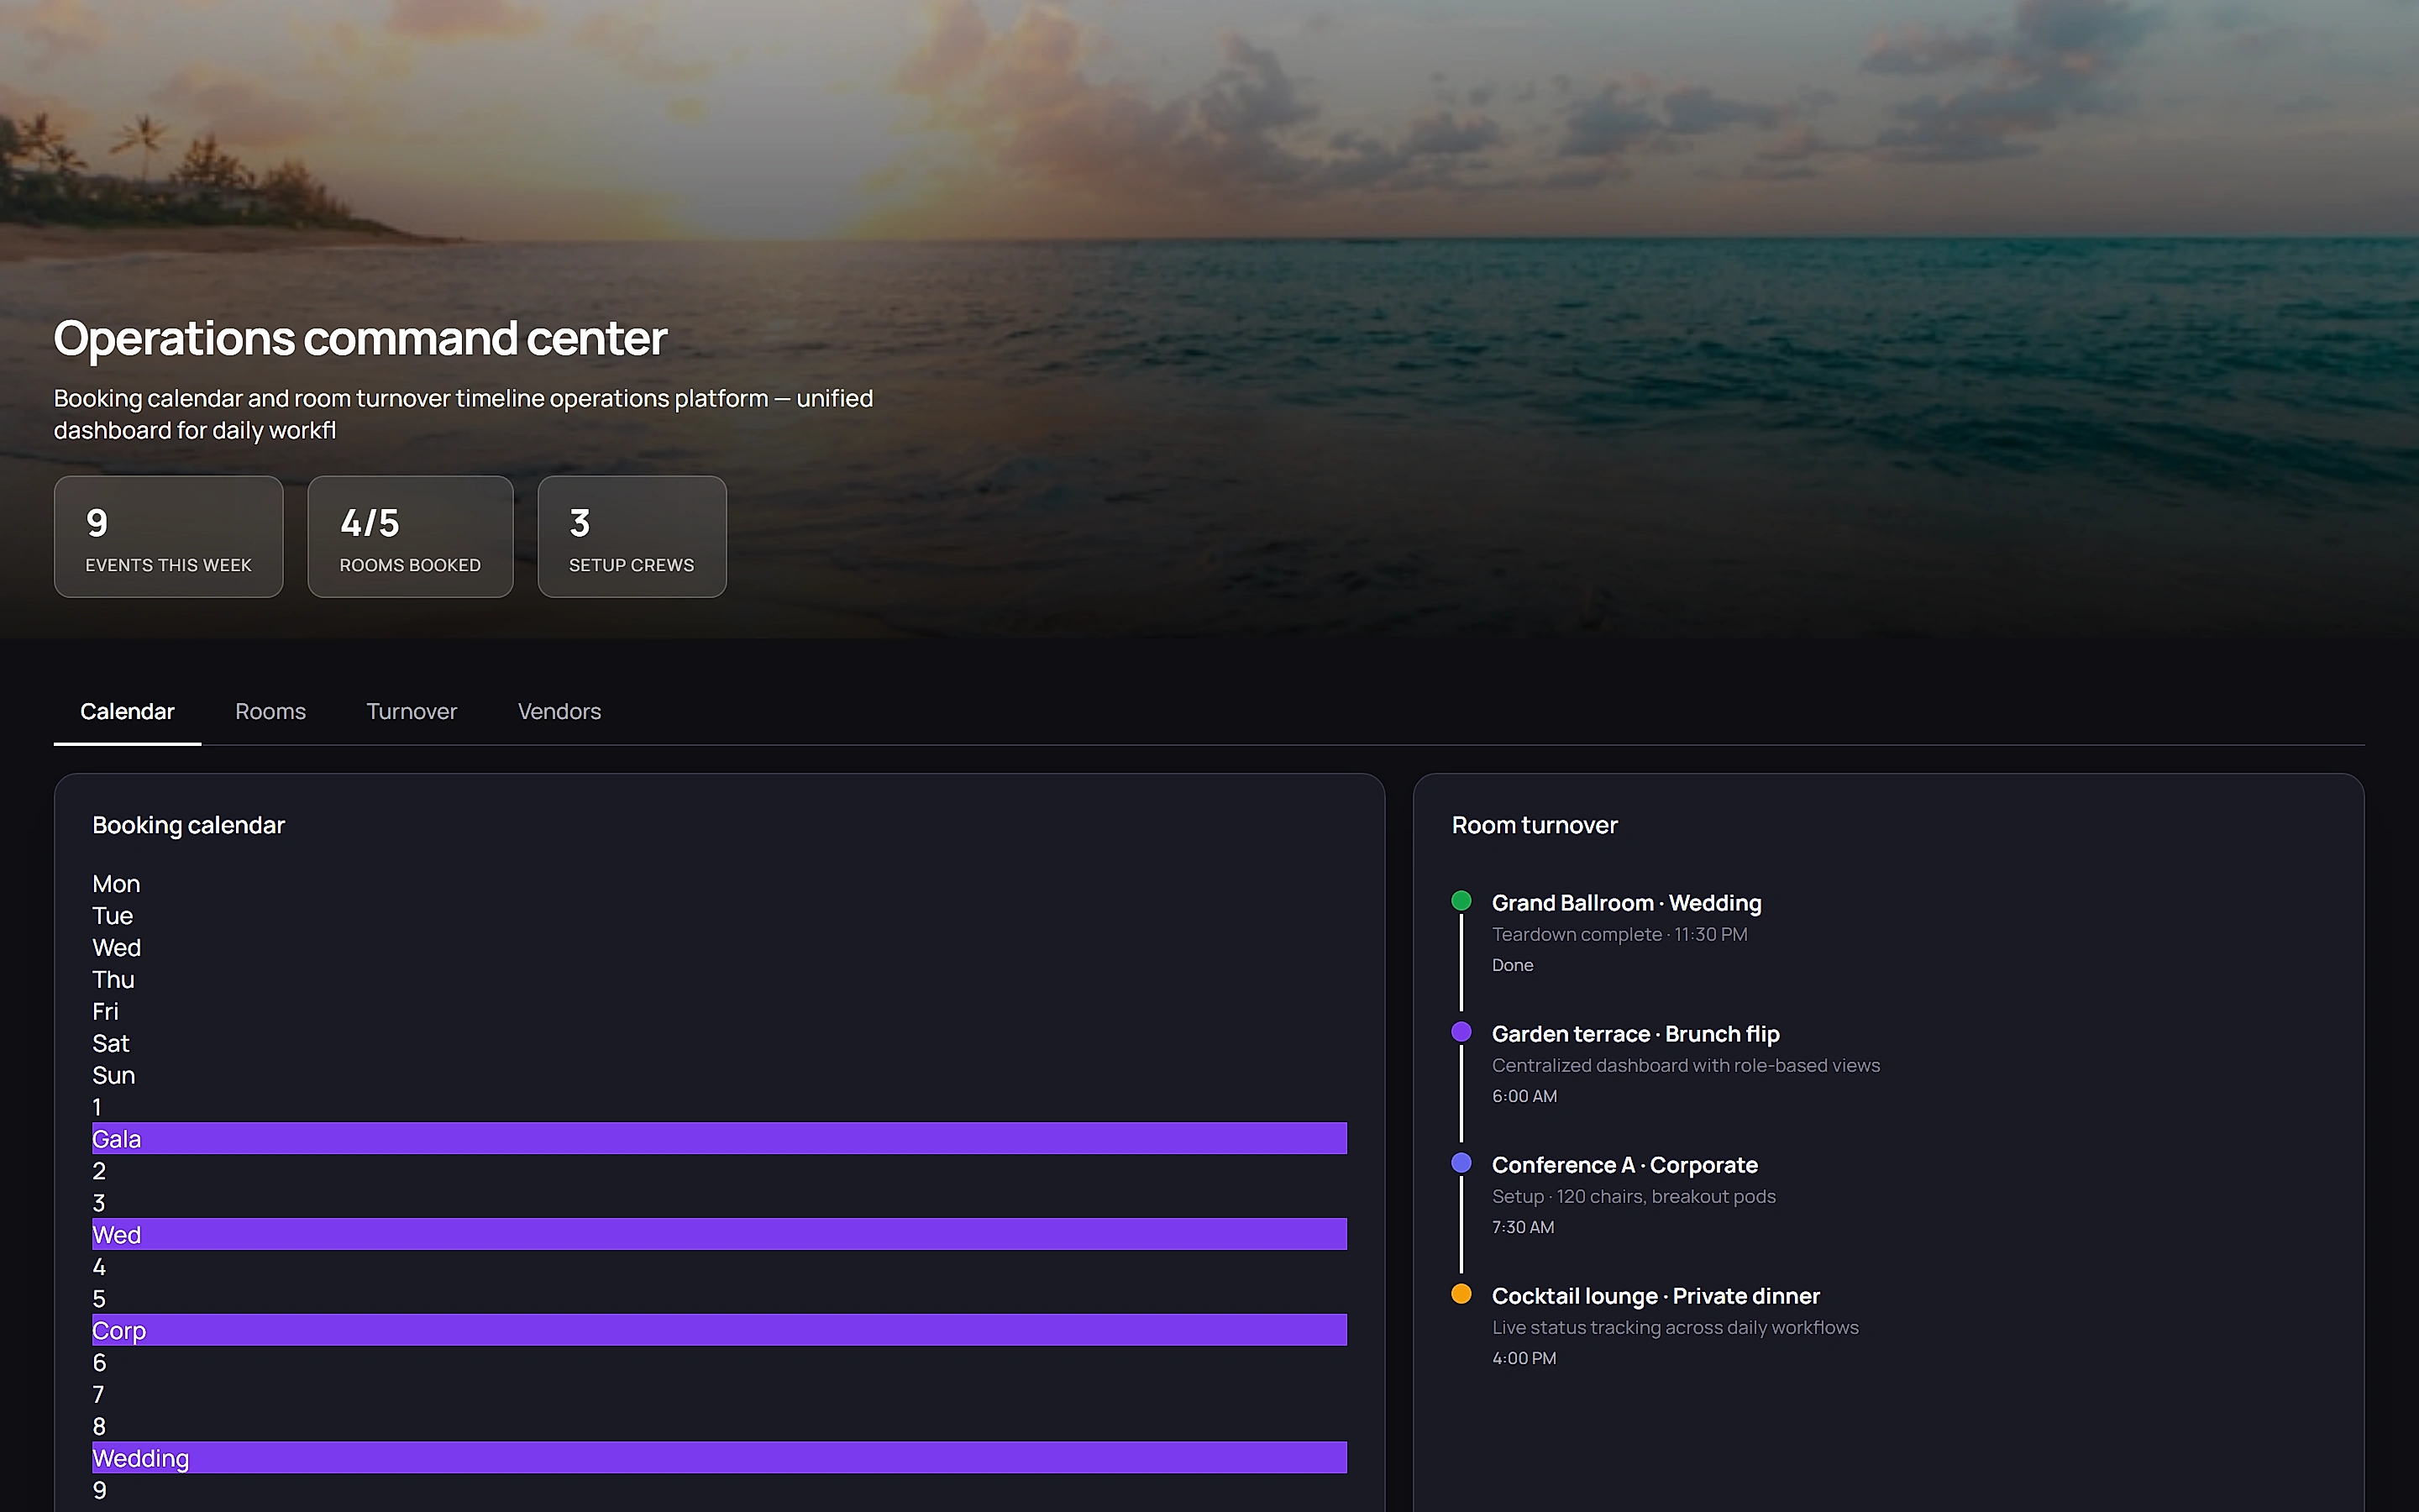Click the Operations command center title

(x=359, y=338)
